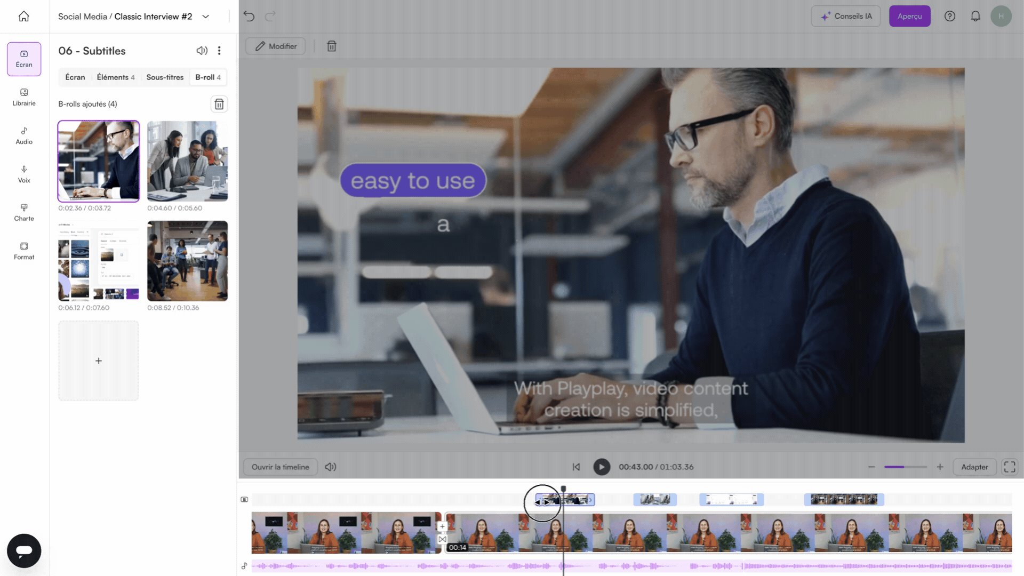The height and width of the screenshot is (576, 1024).
Task: Click the redo arrow
Action: click(x=270, y=16)
